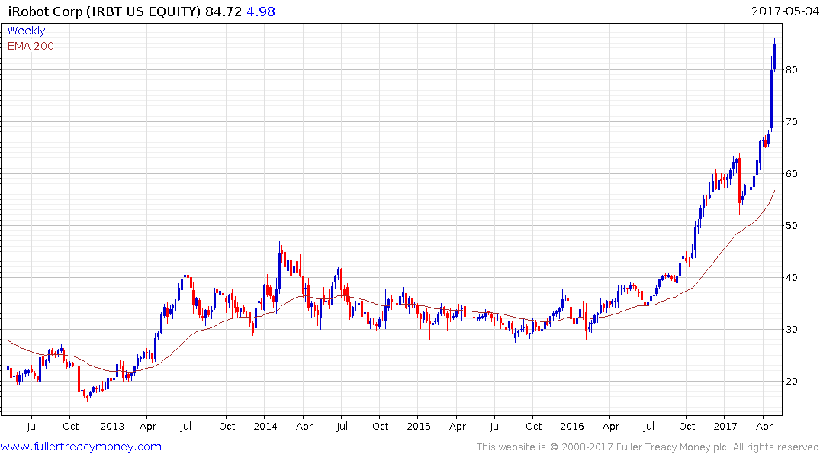Click the last price value 84.72

(223, 11)
